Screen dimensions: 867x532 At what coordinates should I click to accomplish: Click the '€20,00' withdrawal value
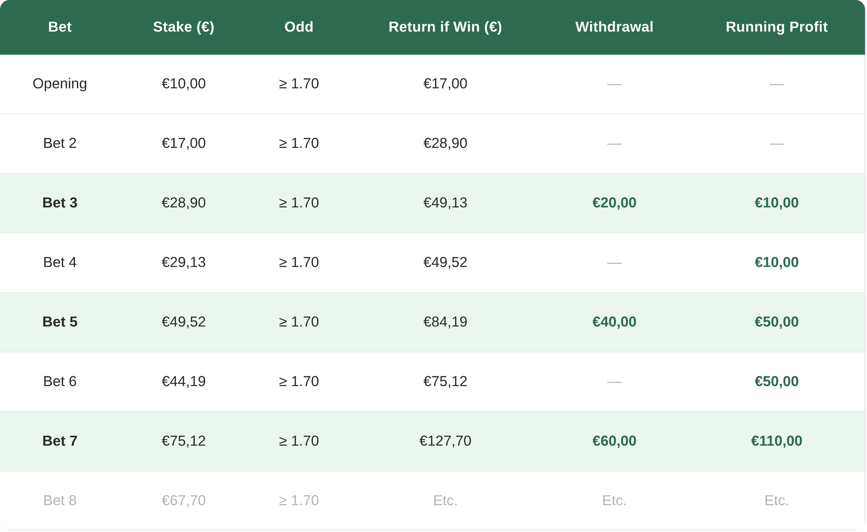(x=614, y=203)
